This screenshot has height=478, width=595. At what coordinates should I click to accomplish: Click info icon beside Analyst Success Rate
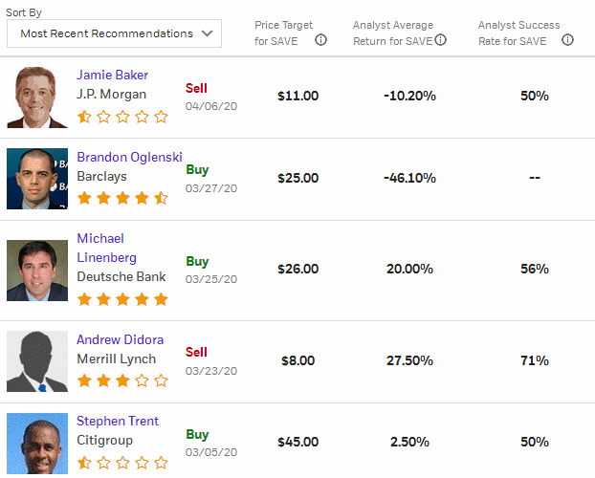[568, 40]
